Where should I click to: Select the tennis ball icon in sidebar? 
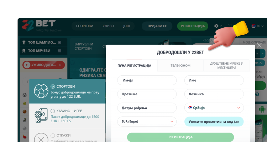[25, 103]
